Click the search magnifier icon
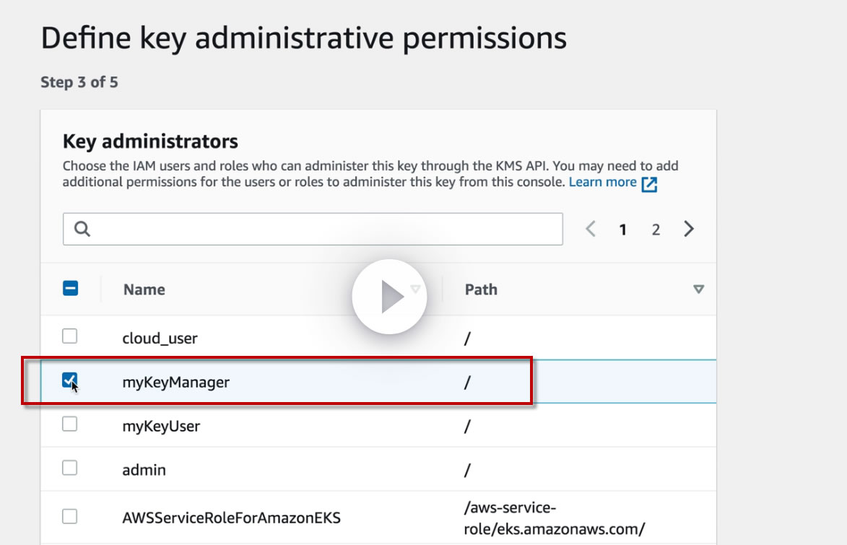847x545 pixels. [x=82, y=229]
